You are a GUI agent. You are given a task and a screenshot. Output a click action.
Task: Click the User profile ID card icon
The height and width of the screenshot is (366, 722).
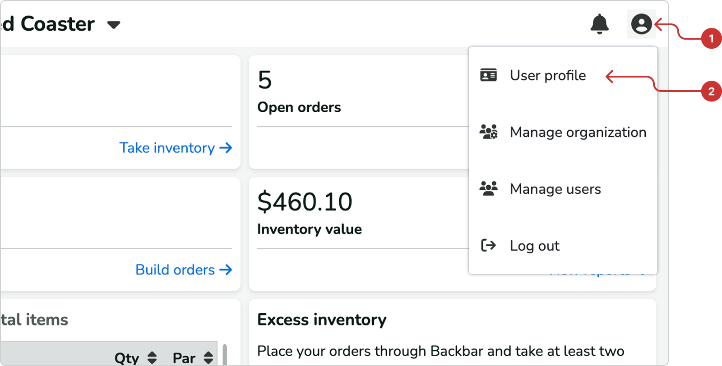(488, 75)
